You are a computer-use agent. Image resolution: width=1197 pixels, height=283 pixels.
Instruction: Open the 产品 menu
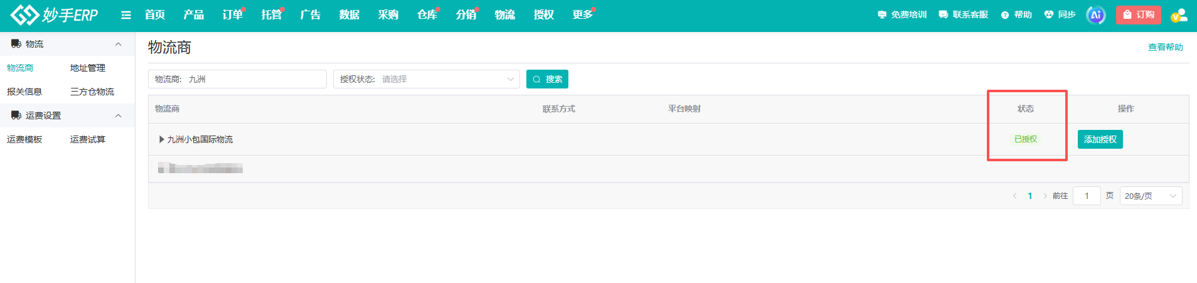coord(194,15)
